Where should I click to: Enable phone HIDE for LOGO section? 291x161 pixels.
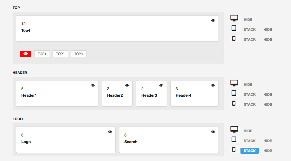click(268, 151)
